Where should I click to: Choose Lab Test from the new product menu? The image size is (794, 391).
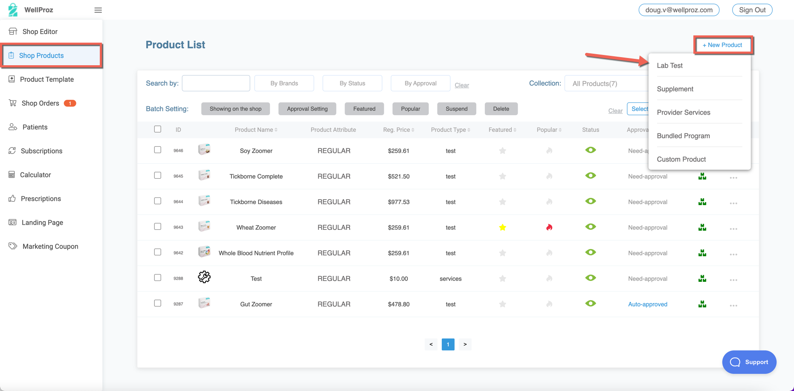click(x=669, y=65)
